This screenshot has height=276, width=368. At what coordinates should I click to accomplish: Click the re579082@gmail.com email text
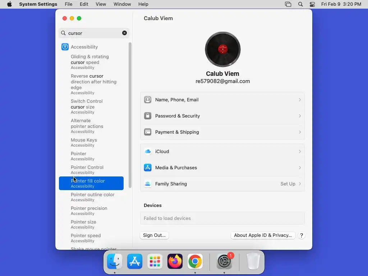click(222, 81)
